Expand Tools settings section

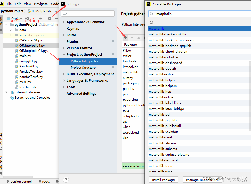[64, 87]
